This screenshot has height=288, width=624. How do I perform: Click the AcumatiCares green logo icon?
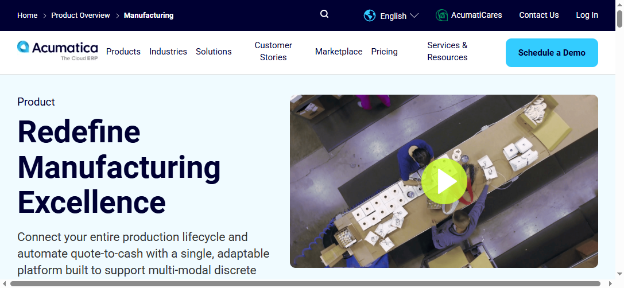click(x=441, y=15)
